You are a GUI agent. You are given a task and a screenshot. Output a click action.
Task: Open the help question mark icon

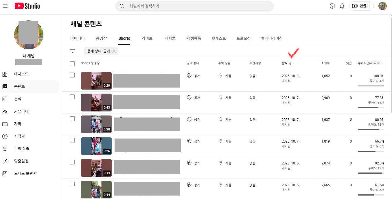pyautogui.click(x=332, y=6)
